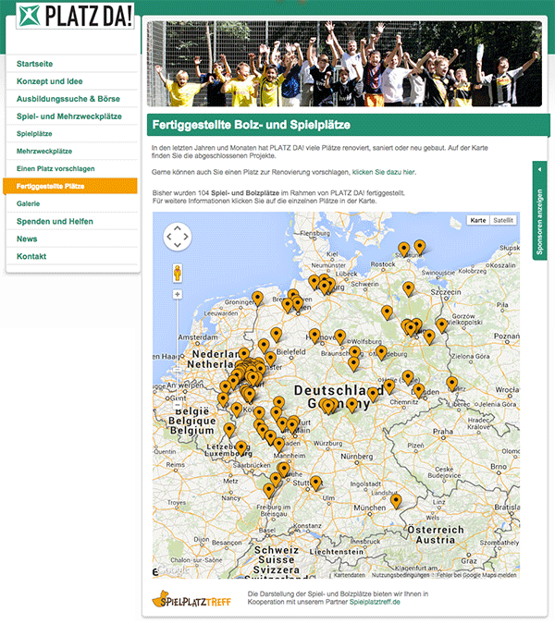Open the marker near Magdeburg
The width and height of the screenshot is (555, 624).
pyautogui.click(x=381, y=352)
